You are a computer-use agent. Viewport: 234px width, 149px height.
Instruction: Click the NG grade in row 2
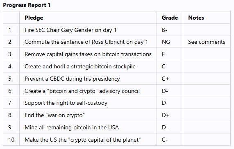coord(166,42)
